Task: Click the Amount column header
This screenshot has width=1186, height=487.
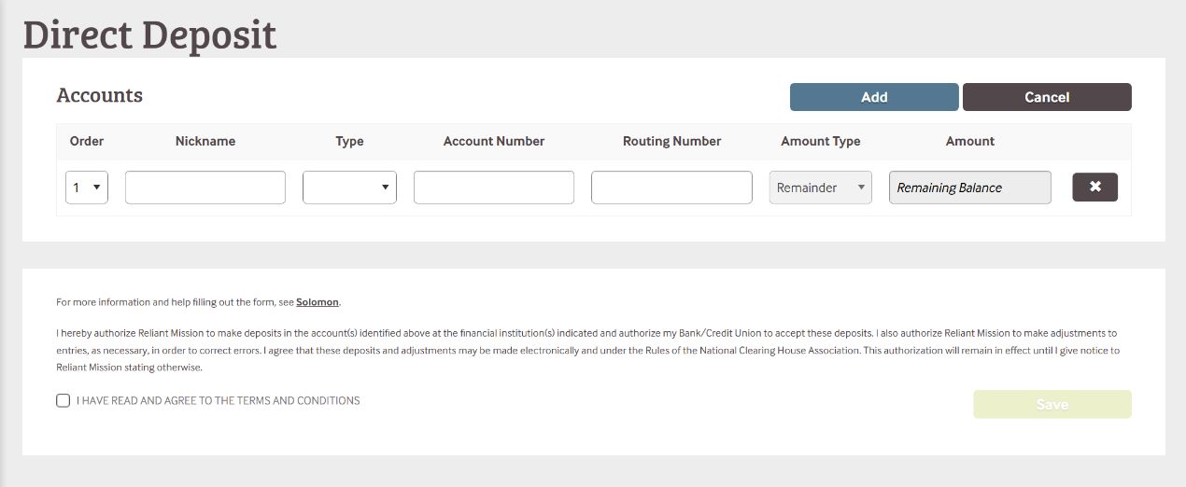Action: [969, 141]
